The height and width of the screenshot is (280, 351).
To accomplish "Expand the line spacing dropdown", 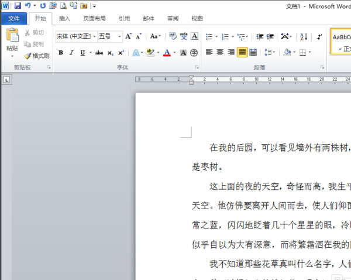I will 270,53.
